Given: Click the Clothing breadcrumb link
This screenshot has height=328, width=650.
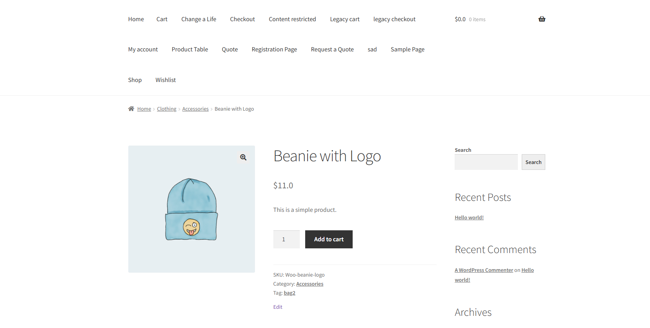Looking at the screenshot, I should 166,109.
